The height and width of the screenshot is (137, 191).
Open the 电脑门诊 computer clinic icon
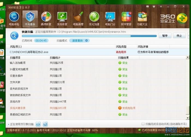coord(110,19)
